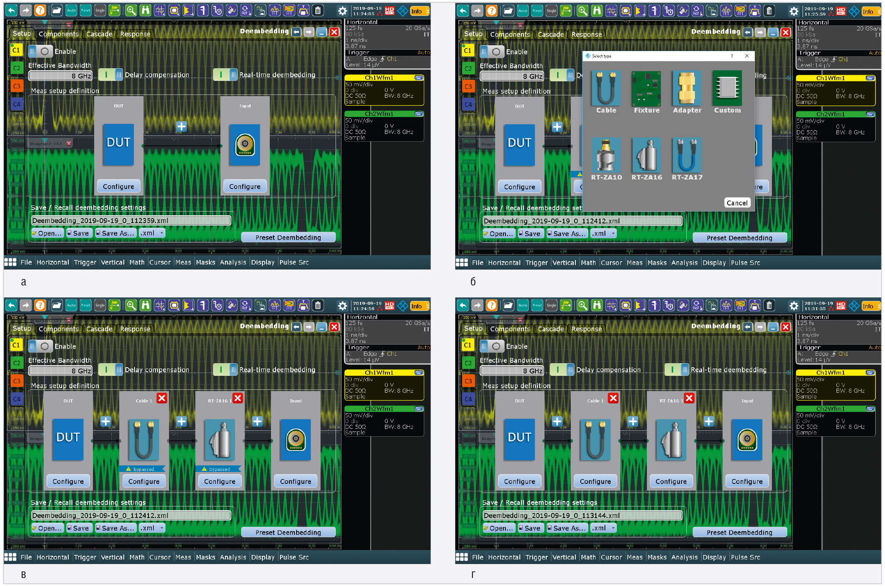Pick the RT-ZA17 cable icon

(687, 155)
